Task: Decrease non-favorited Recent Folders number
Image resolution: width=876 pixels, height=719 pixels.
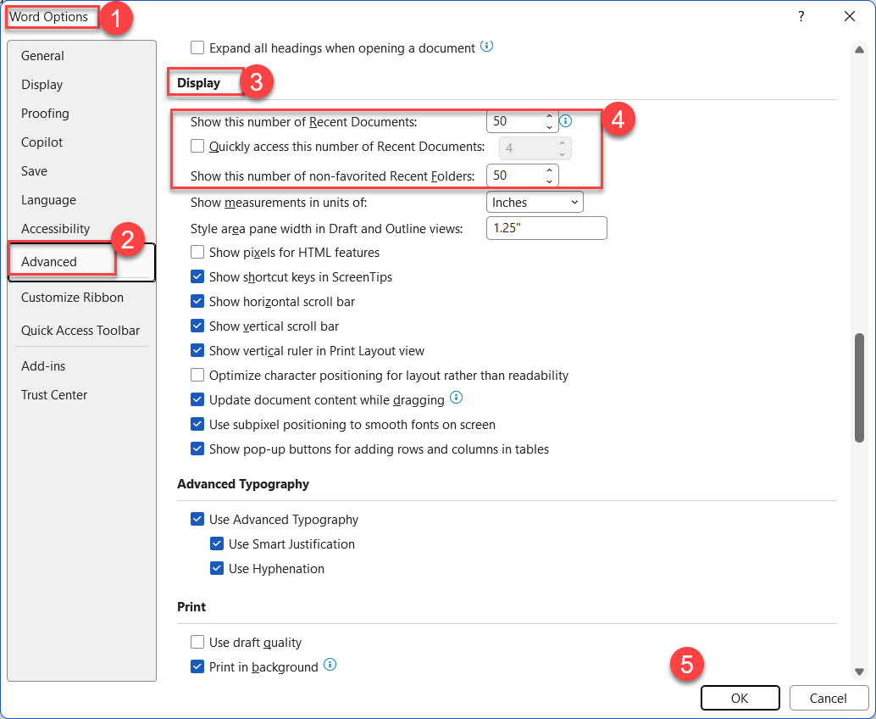Action: tap(549, 181)
